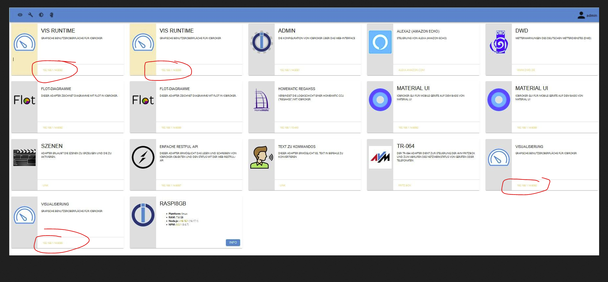Toggle expert mode head icon

[x=51, y=15]
